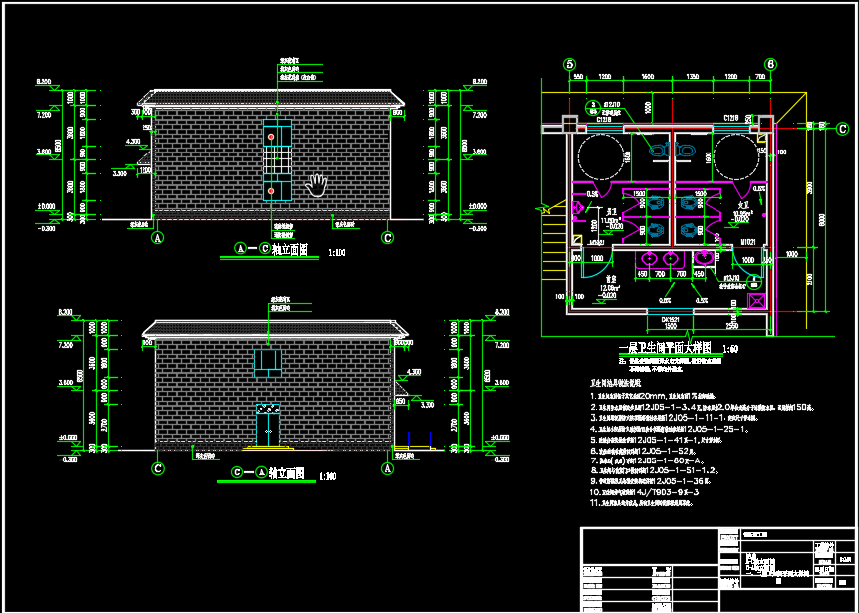The image size is (859, 613).
Task: Click the magenta urinal symbol in men's room
Action: point(577,208)
